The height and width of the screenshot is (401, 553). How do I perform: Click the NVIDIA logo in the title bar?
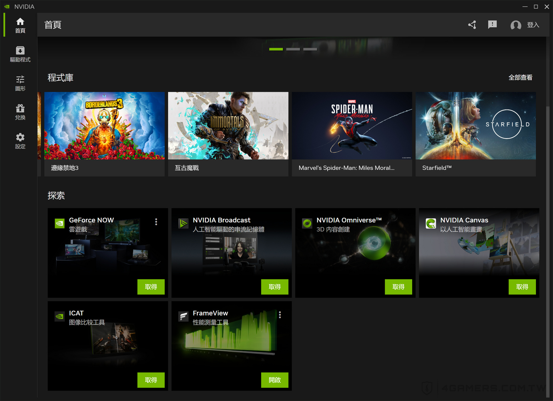(7, 6)
